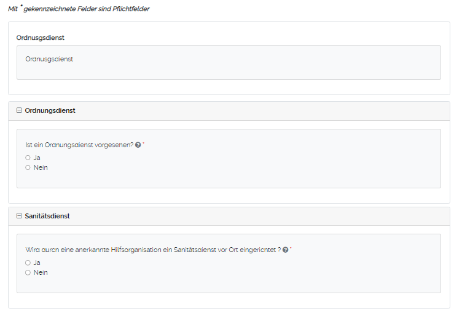The height and width of the screenshot is (311, 454).
Task: Click help icon beside Sanitätsdienst vor Ort question
Action: (x=286, y=250)
